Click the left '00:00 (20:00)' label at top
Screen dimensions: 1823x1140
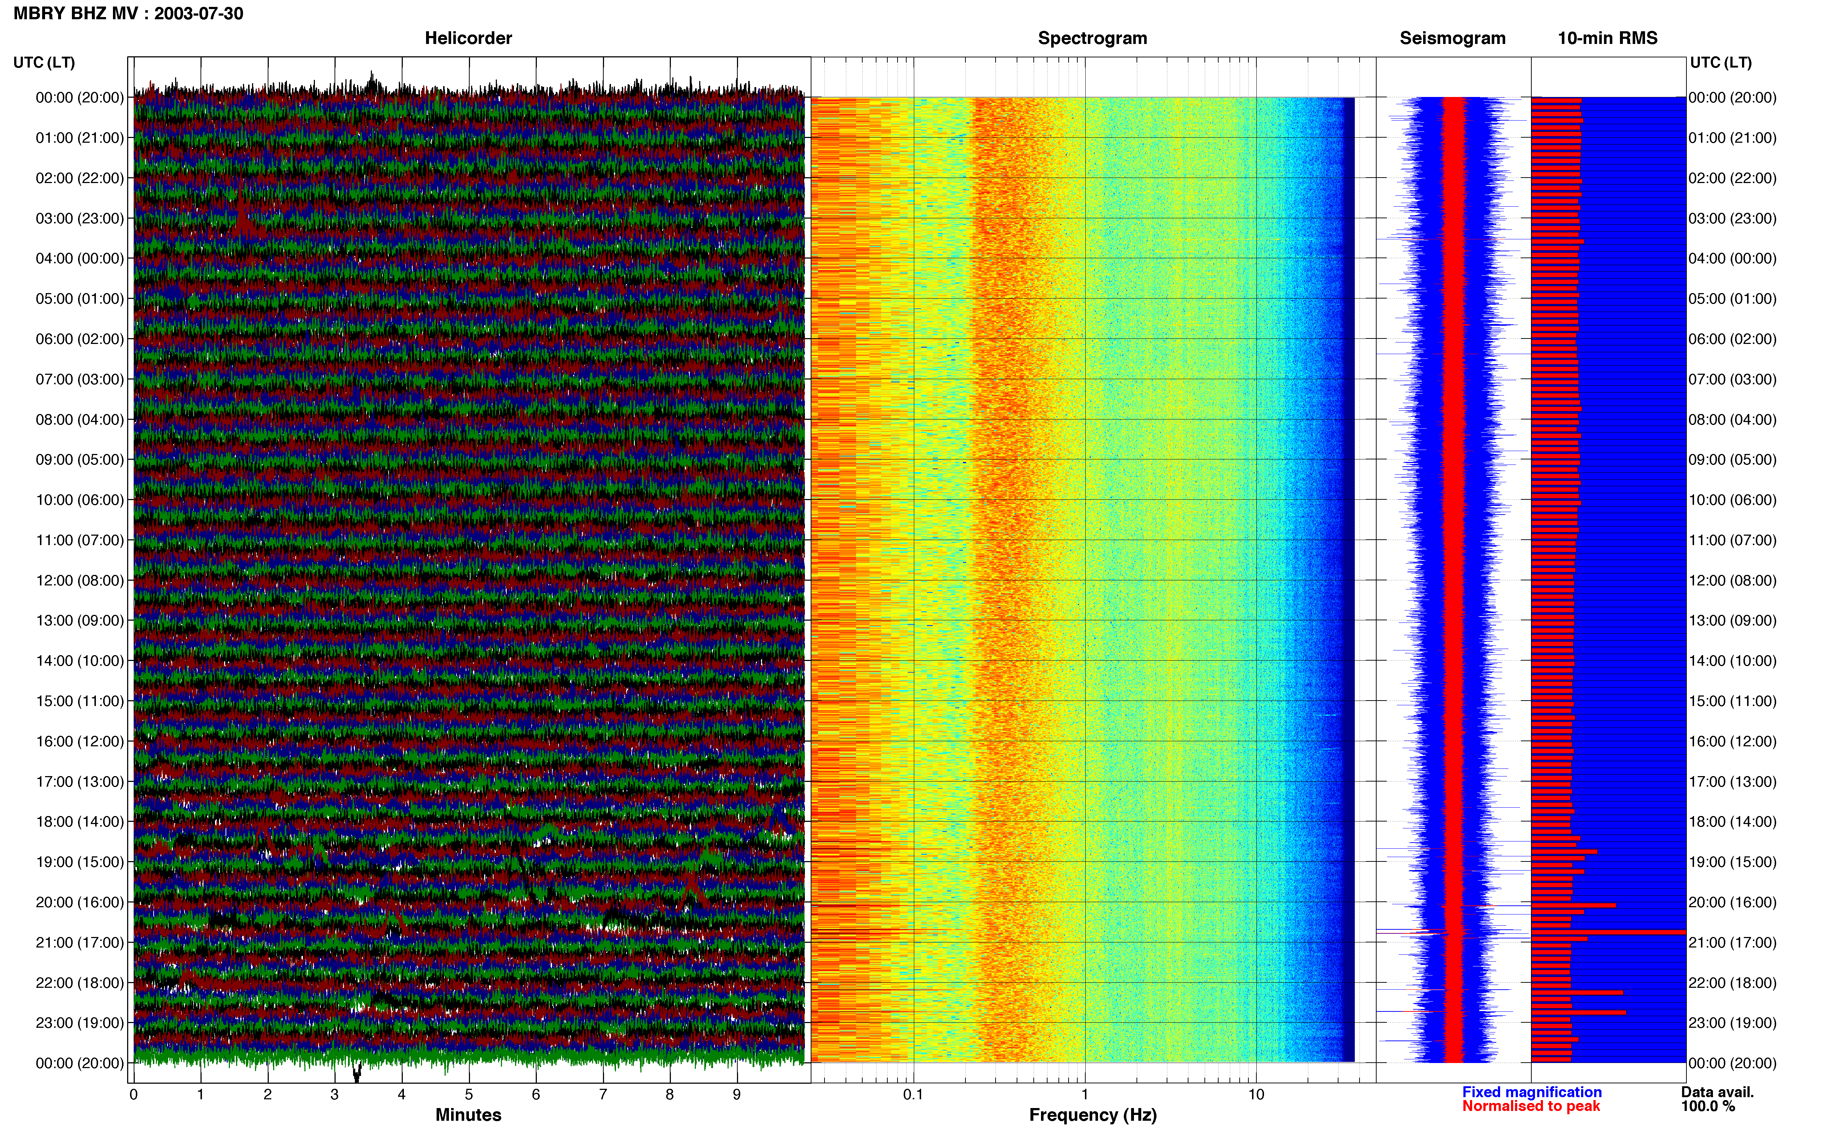pyautogui.click(x=80, y=98)
